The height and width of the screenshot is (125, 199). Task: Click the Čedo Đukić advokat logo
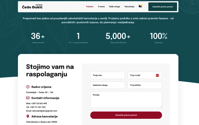32,7
